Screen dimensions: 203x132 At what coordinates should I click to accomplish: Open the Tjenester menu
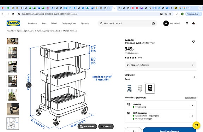(85, 23)
